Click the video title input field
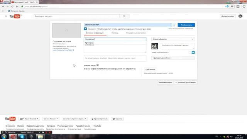Image resolution: width=247 pixels, height=139 pixels. point(115,39)
